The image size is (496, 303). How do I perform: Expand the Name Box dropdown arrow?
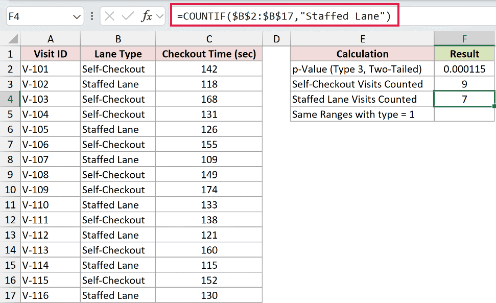click(77, 17)
